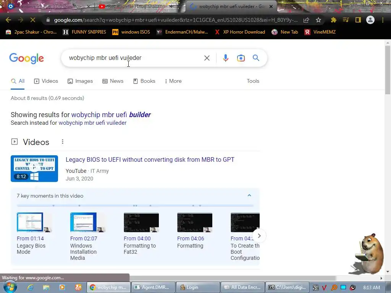Launch Internet Explorer from taskbar
This screenshot has width=391, height=293.
(30, 287)
